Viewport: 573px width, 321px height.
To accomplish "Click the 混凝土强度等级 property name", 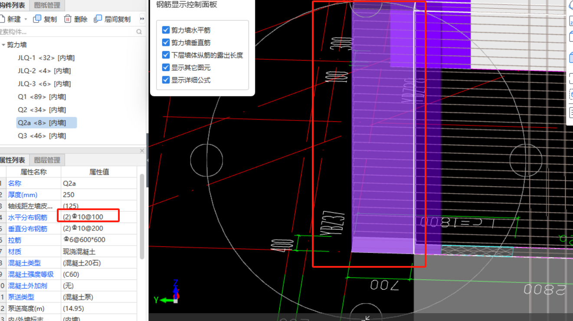I will pyautogui.click(x=34, y=274).
